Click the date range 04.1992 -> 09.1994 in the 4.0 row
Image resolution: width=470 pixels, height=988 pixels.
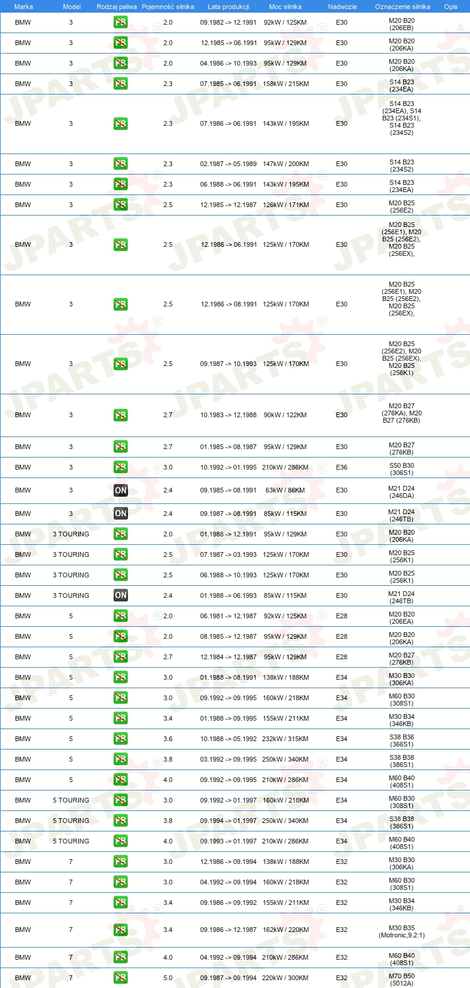[228, 957]
